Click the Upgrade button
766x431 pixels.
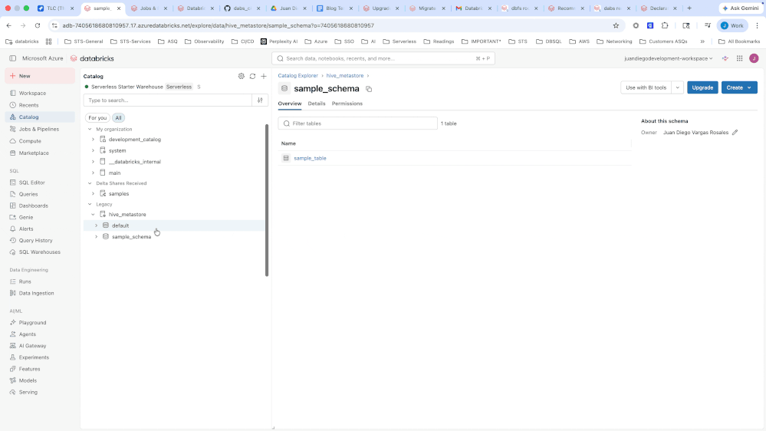click(x=702, y=87)
